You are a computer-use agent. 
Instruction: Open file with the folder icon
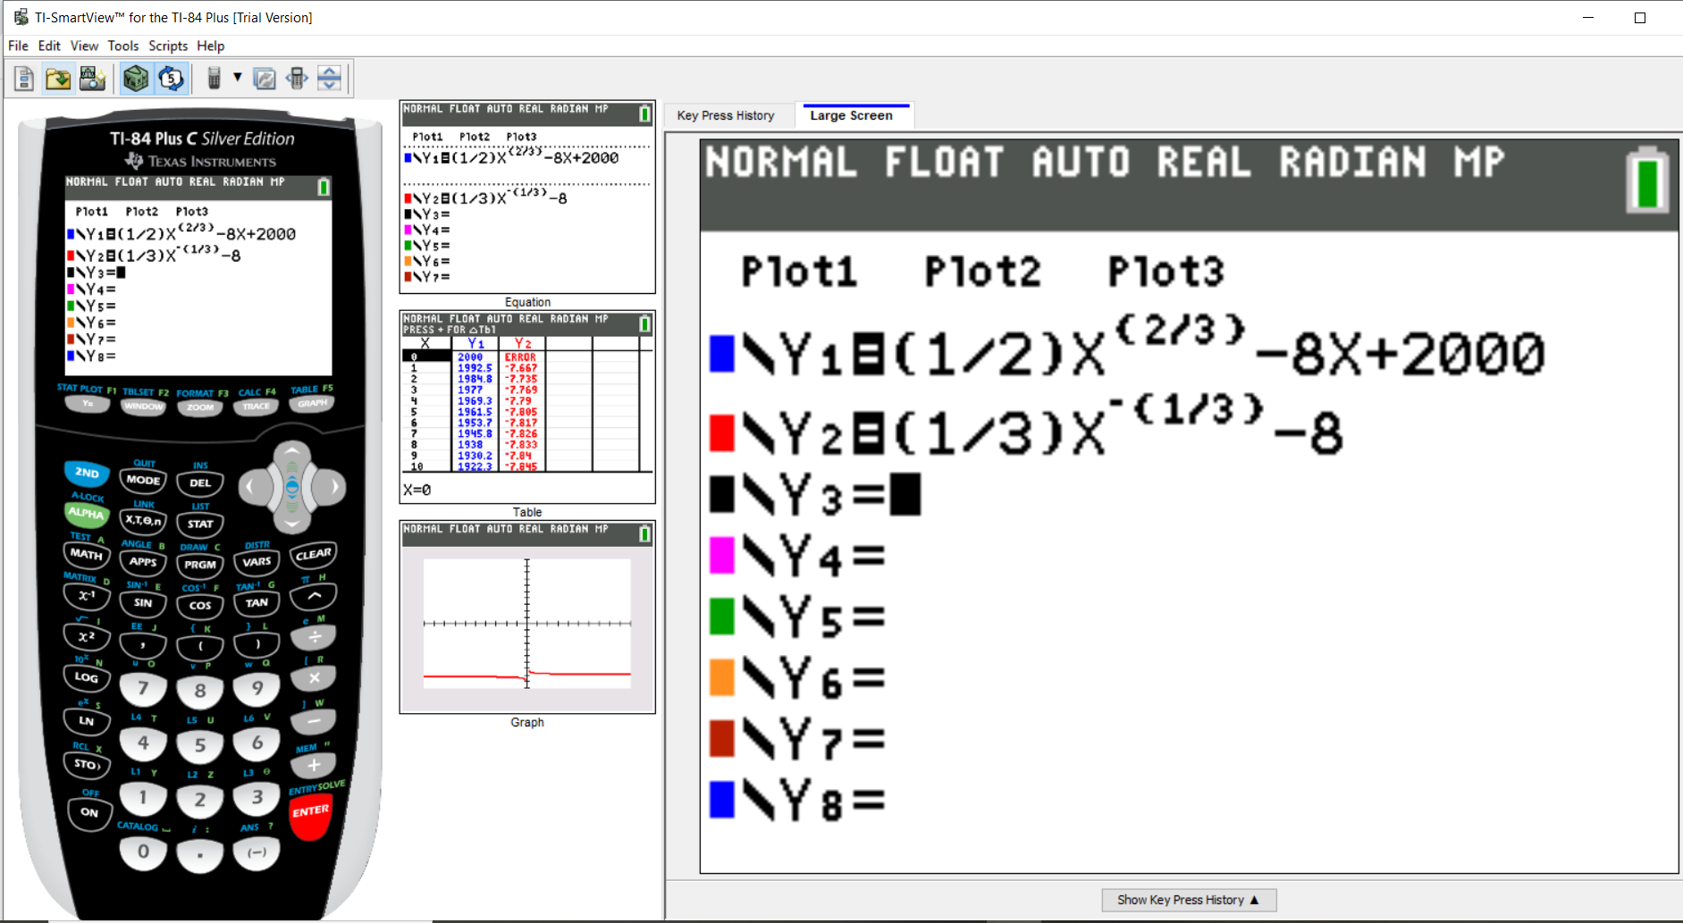click(58, 80)
